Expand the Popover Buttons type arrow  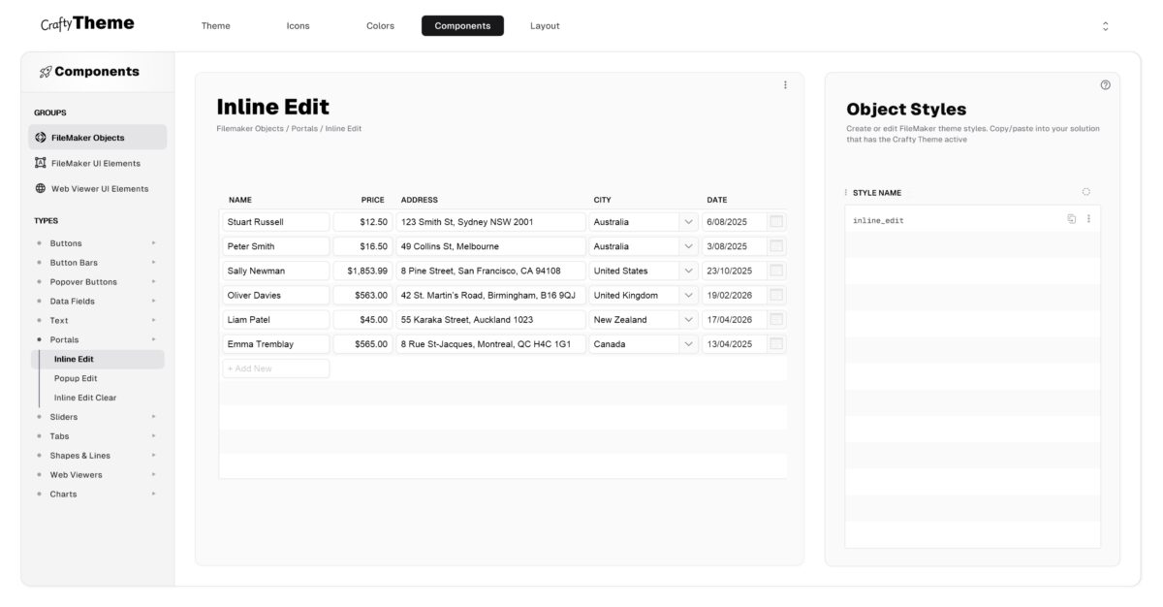[x=153, y=282]
